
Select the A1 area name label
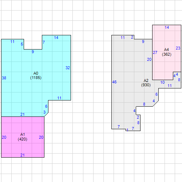[23, 134]
